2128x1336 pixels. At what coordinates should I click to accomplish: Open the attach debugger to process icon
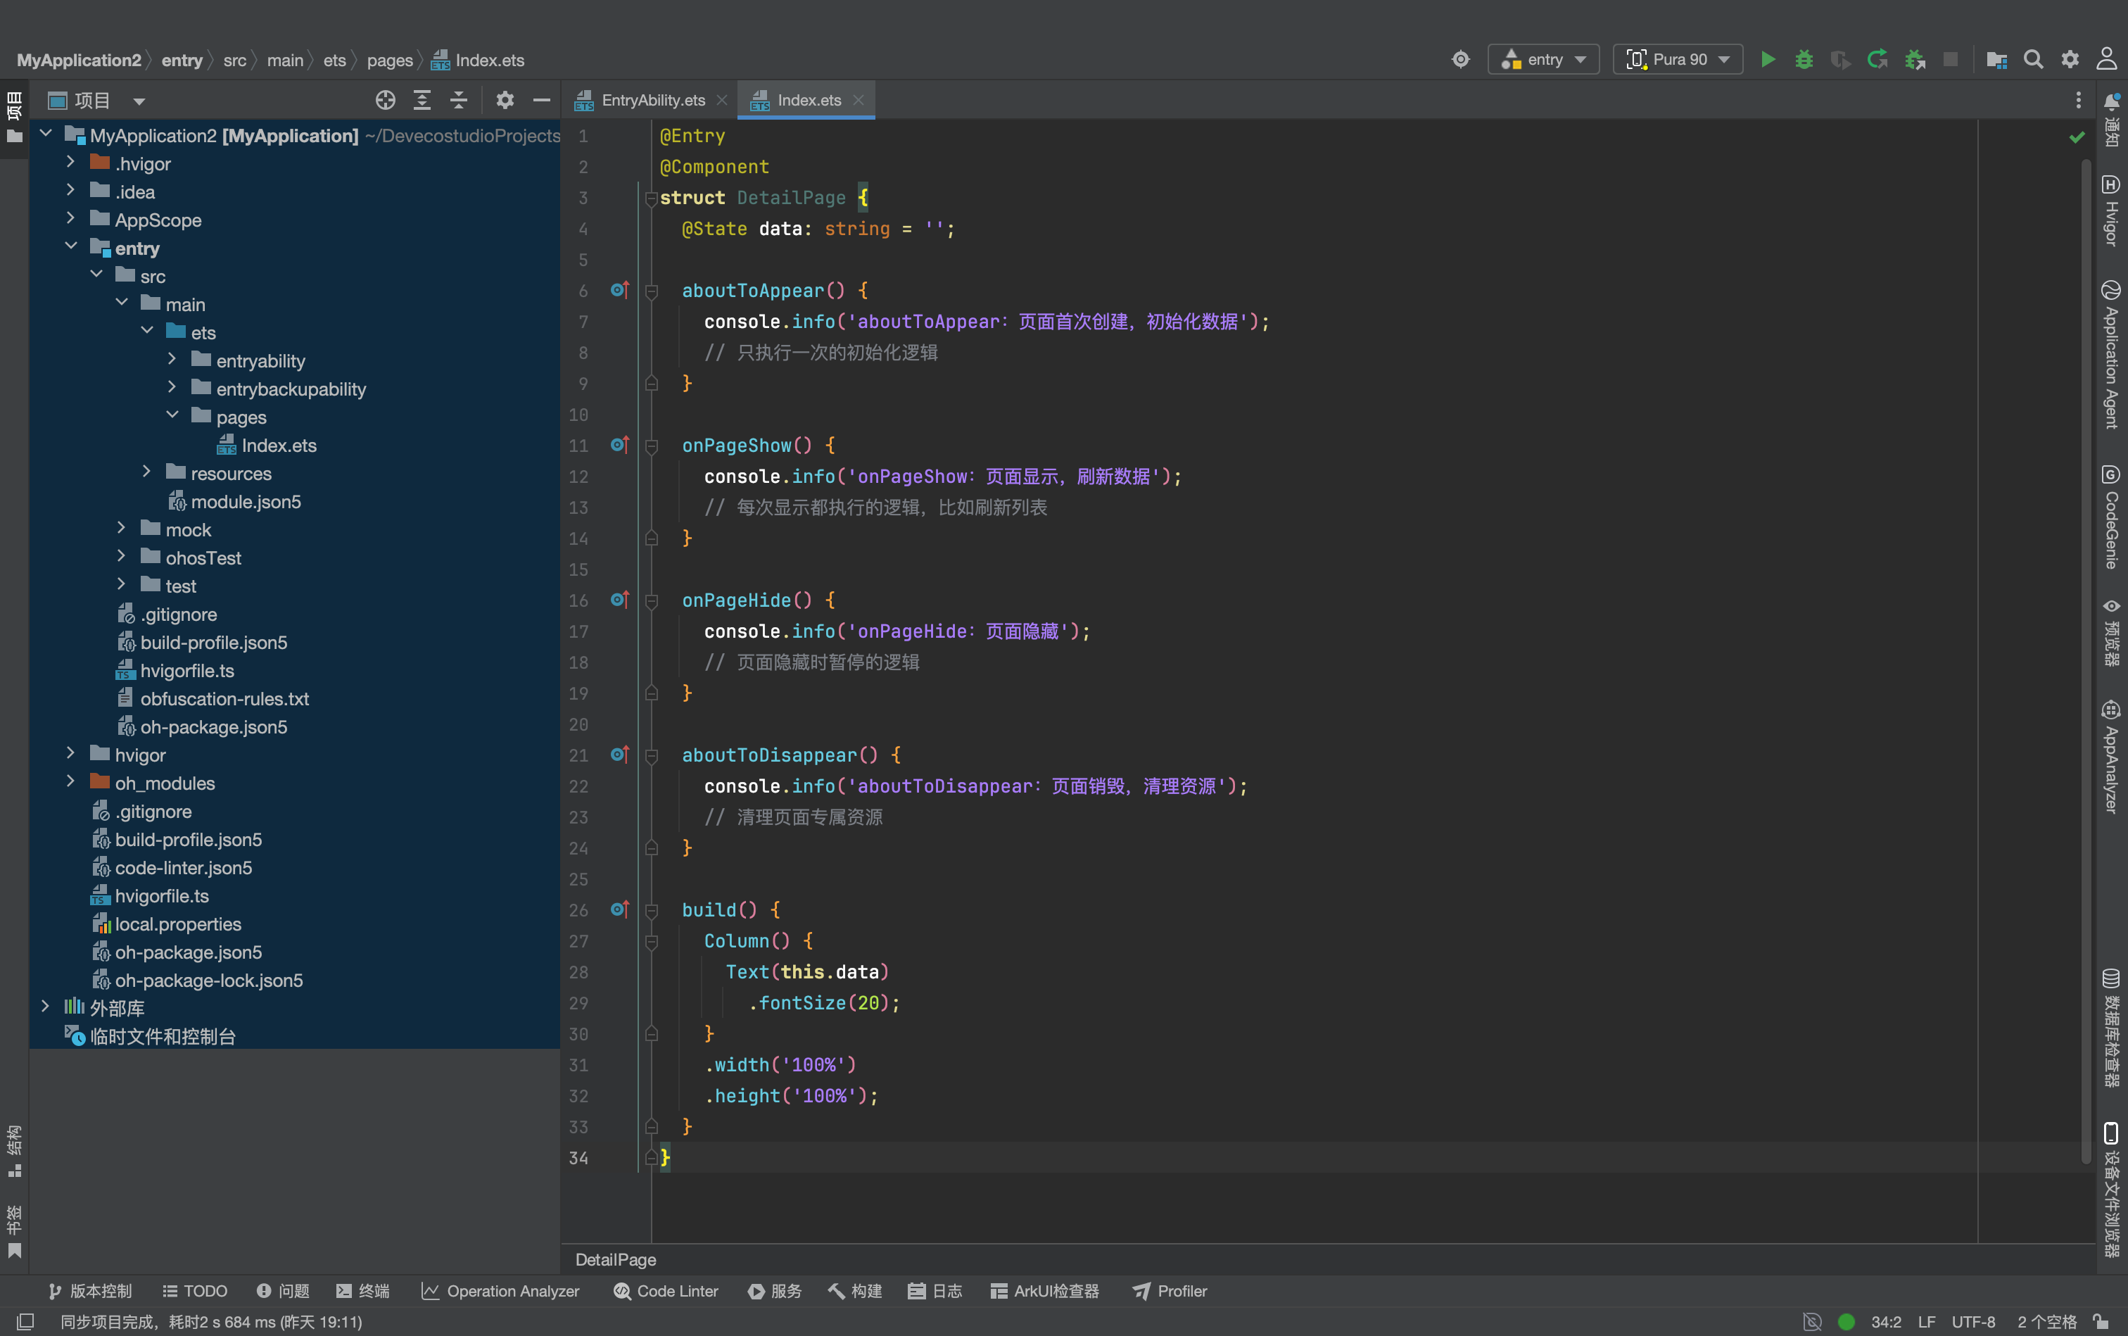(x=1914, y=59)
